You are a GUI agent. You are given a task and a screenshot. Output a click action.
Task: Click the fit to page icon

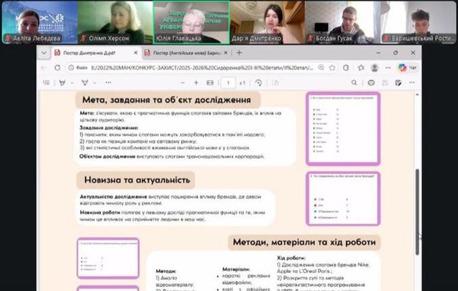(209, 83)
